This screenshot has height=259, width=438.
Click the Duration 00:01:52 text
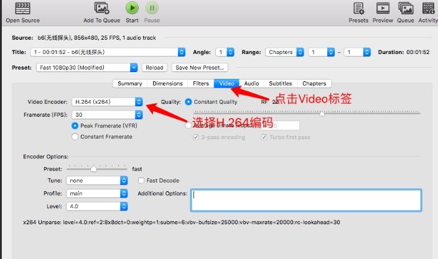pos(404,52)
